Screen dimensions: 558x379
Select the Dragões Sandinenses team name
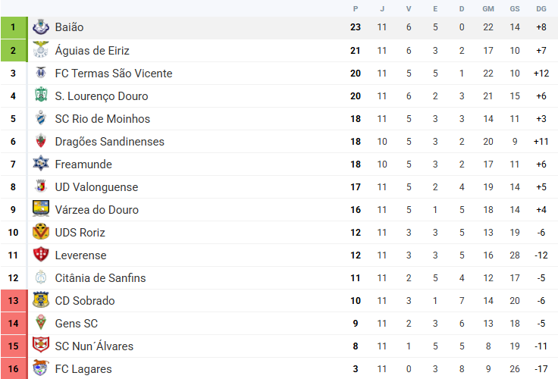click(x=109, y=142)
